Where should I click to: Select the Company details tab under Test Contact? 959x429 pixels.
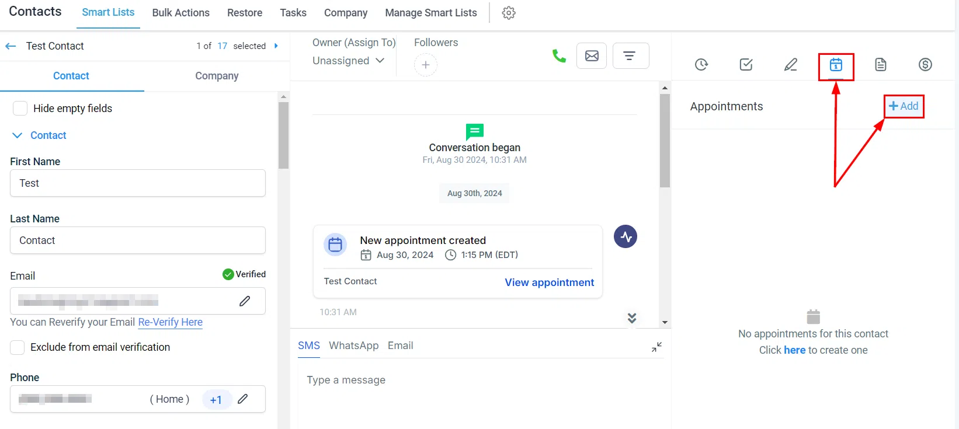pos(217,76)
